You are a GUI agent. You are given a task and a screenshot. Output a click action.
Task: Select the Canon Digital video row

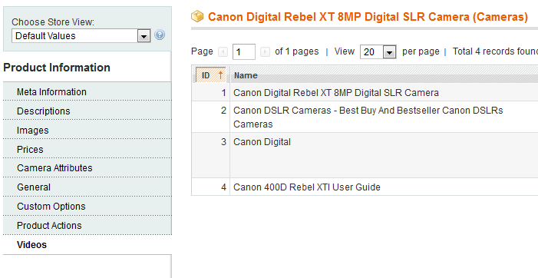pos(365,155)
